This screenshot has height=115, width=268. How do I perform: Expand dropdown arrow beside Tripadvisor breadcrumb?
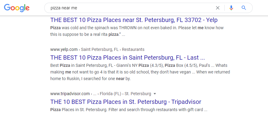click(x=155, y=94)
